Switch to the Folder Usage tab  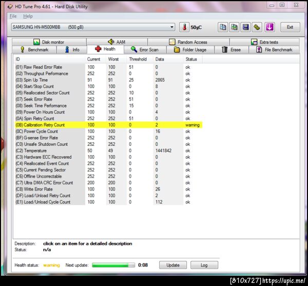pyautogui.click(x=190, y=50)
